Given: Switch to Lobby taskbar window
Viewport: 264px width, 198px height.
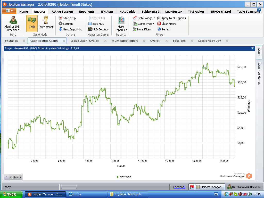Looking at the screenshot, I should point(86,194).
